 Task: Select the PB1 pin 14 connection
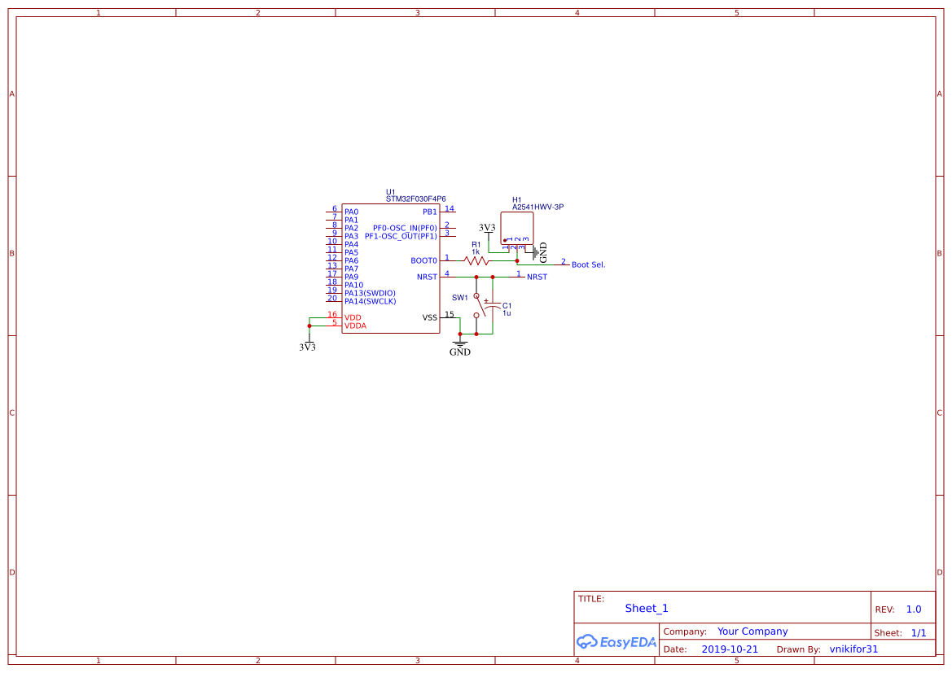[449, 211]
